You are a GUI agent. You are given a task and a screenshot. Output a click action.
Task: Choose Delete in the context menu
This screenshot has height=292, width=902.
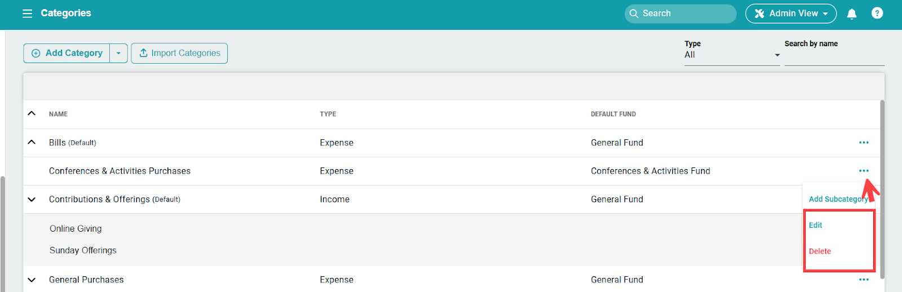click(820, 251)
